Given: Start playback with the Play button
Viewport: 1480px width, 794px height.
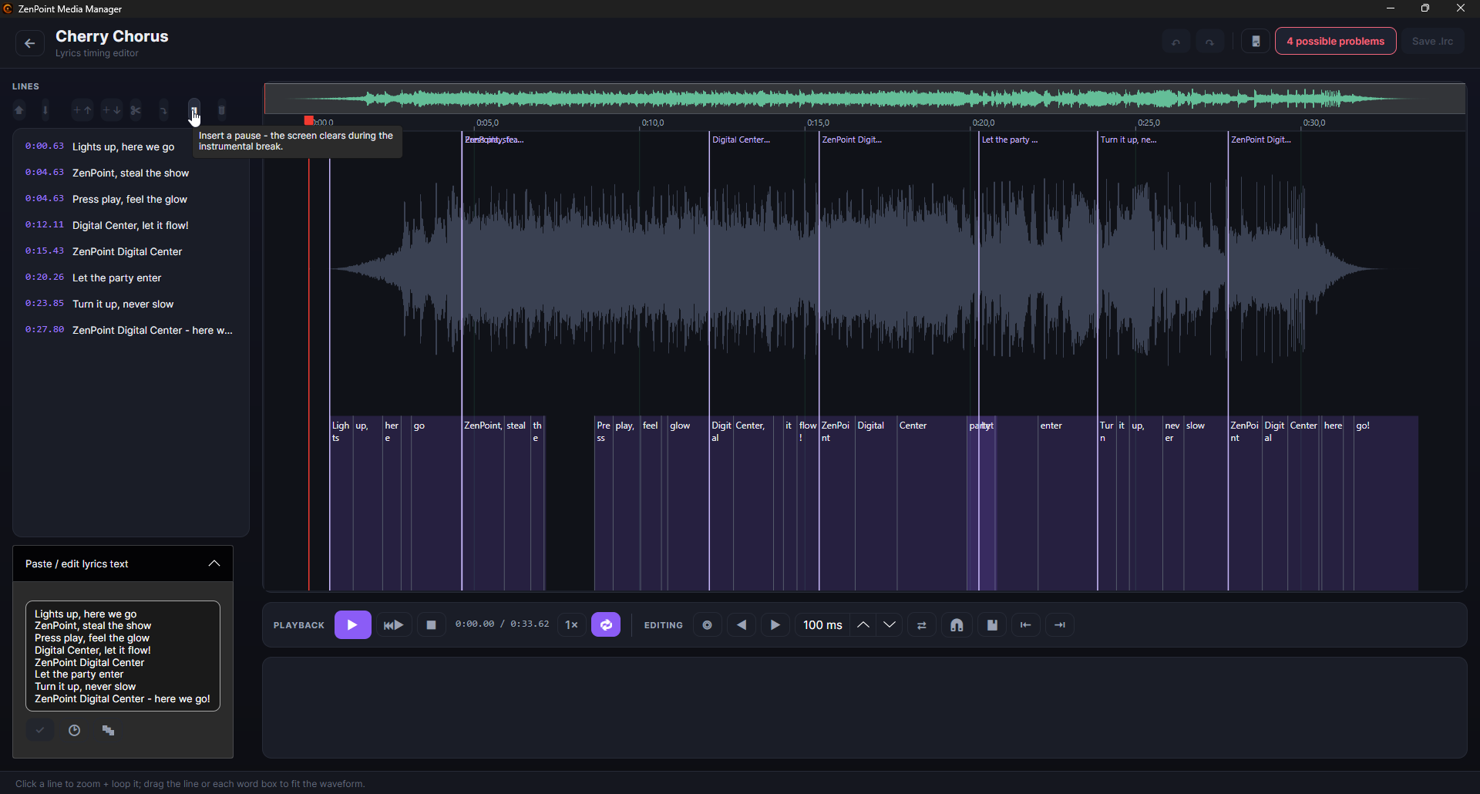Looking at the screenshot, I should [353, 625].
